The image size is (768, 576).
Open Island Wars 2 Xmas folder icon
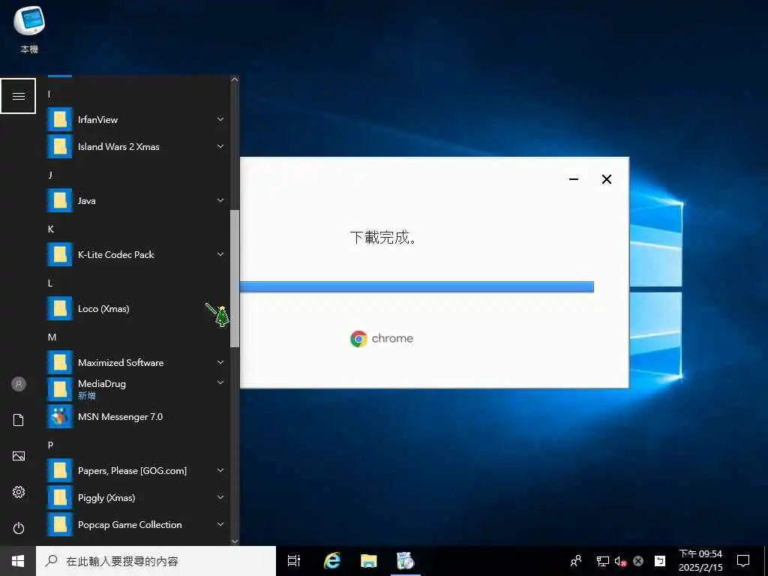point(60,146)
